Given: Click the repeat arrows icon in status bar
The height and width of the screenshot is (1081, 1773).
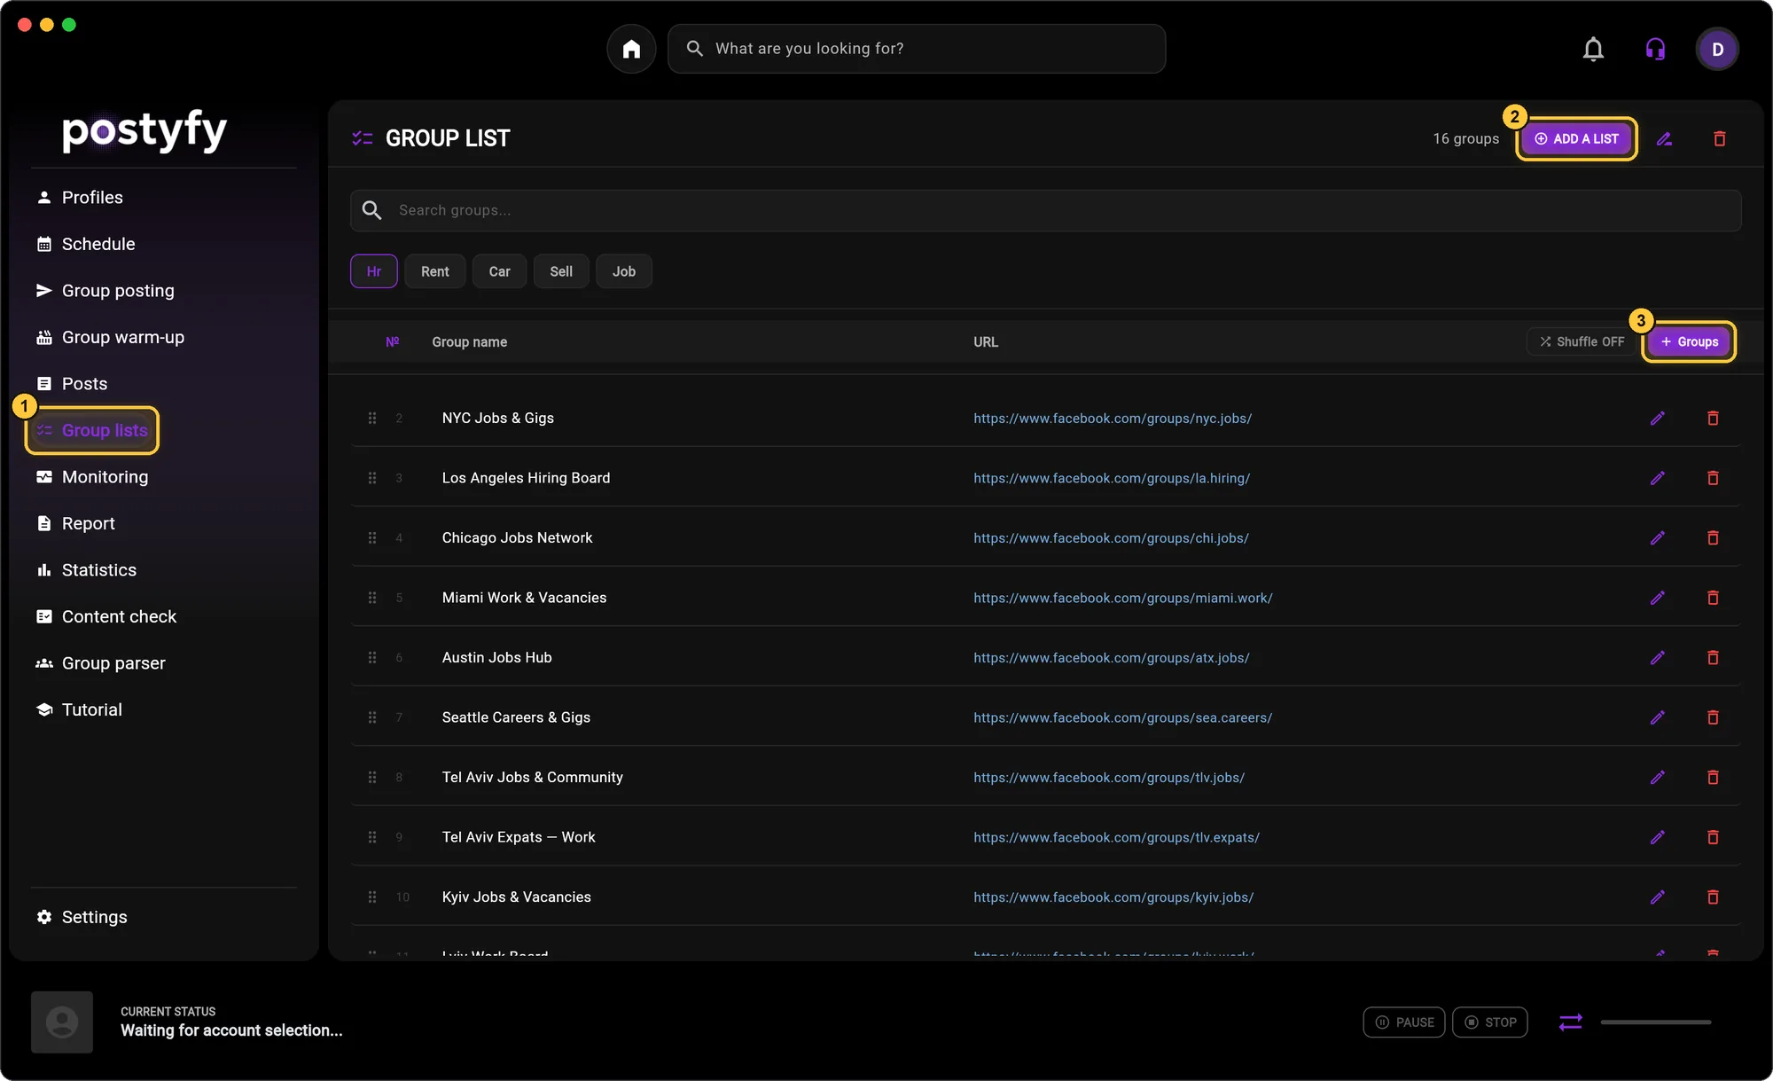Looking at the screenshot, I should [1570, 1022].
